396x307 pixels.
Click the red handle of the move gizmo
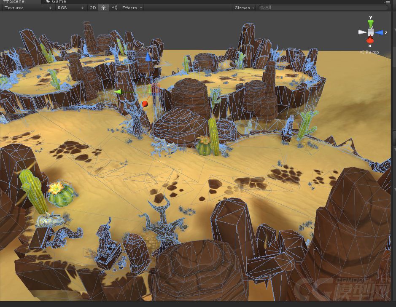coord(145,104)
